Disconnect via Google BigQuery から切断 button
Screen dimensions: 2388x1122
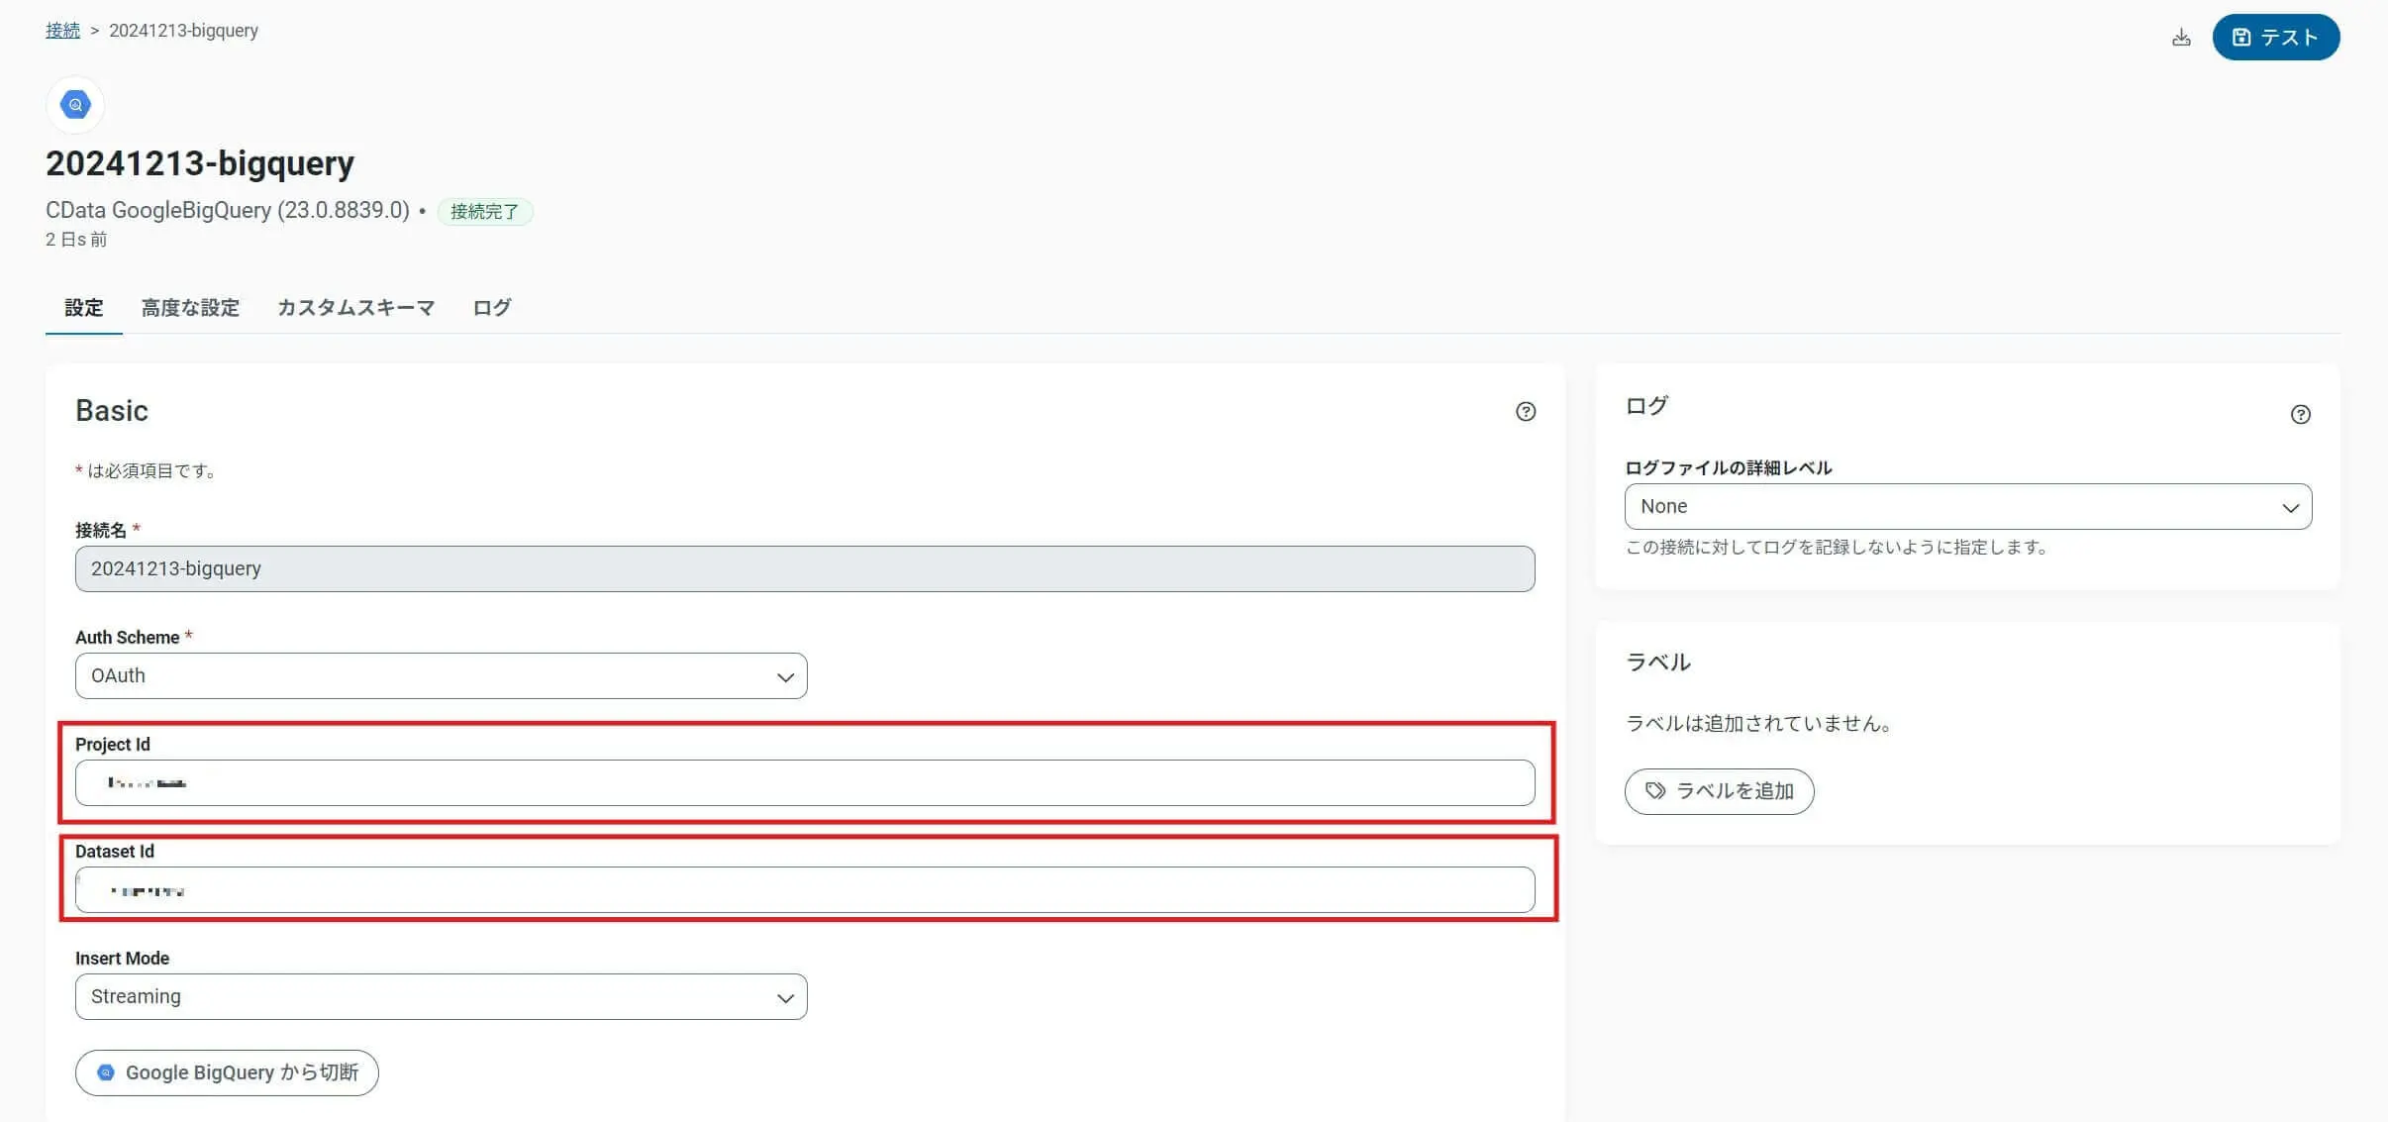pyautogui.click(x=227, y=1072)
